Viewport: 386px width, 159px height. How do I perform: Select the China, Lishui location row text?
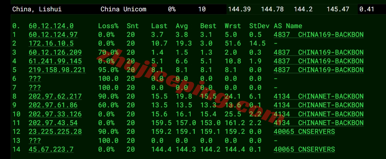click(37, 9)
